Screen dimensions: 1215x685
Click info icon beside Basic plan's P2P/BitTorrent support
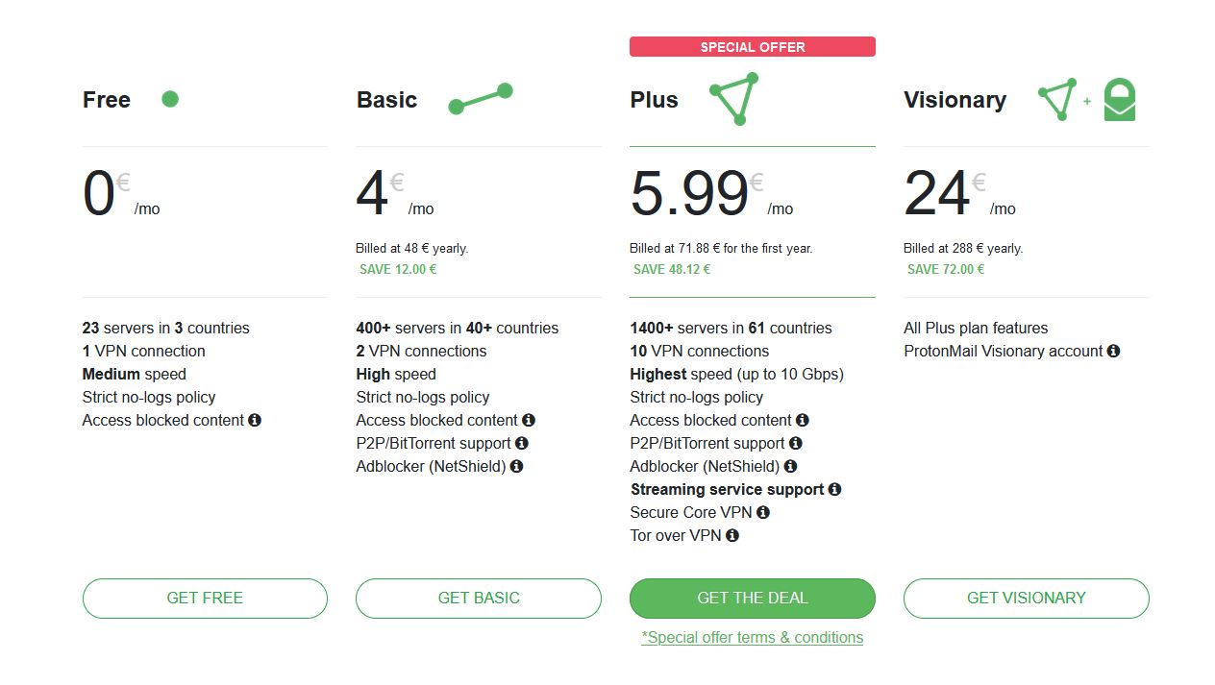coord(522,443)
